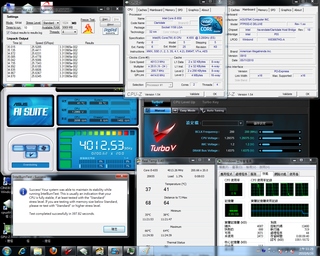Click the checkmark wing button in AI Suite

[x=31, y=155]
